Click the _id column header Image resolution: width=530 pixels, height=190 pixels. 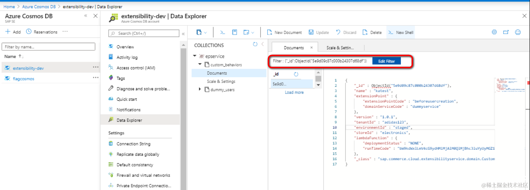(276, 74)
